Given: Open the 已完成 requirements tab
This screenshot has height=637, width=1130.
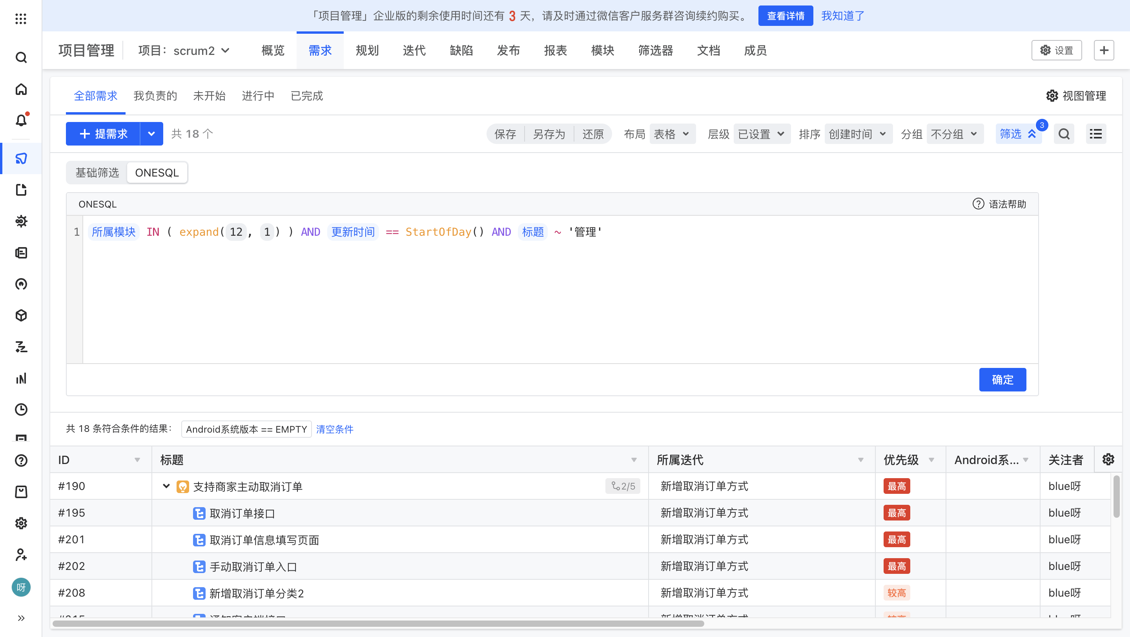Looking at the screenshot, I should coord(306,96).
